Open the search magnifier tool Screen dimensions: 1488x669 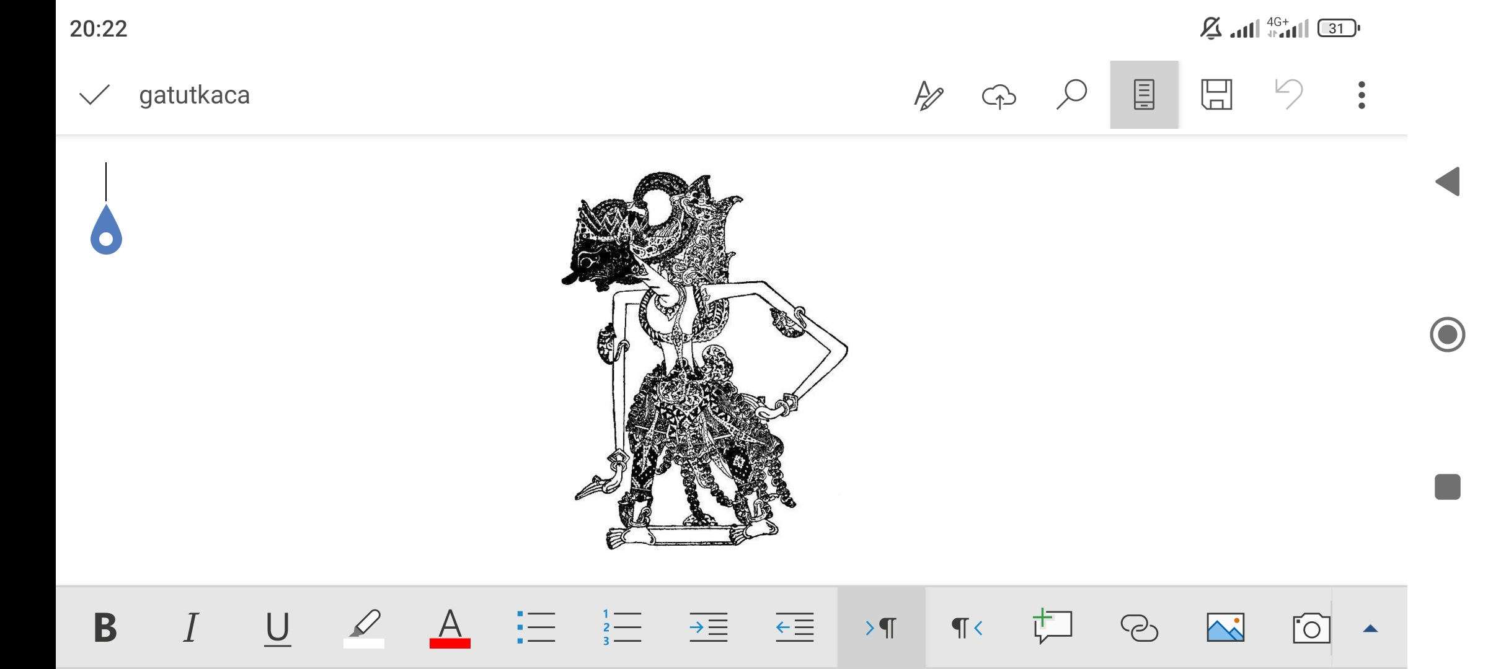click(1071, 95)
